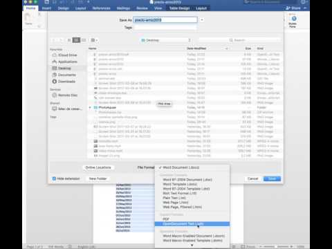This screenshot has height=249, width=332.
Task: Collapse dialog with arrow beside filename
Action: coord(202,20)
